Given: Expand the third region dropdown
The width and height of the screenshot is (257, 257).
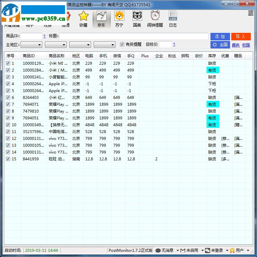Looking at the screenshot, I should [80, 45].
